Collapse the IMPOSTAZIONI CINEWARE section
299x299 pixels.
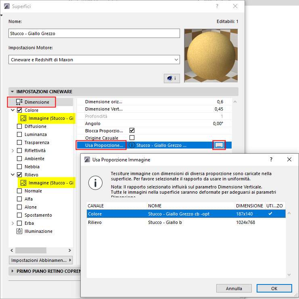click(x=13, y=92)
